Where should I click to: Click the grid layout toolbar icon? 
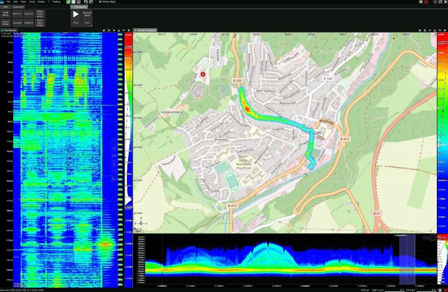(78, 2)
